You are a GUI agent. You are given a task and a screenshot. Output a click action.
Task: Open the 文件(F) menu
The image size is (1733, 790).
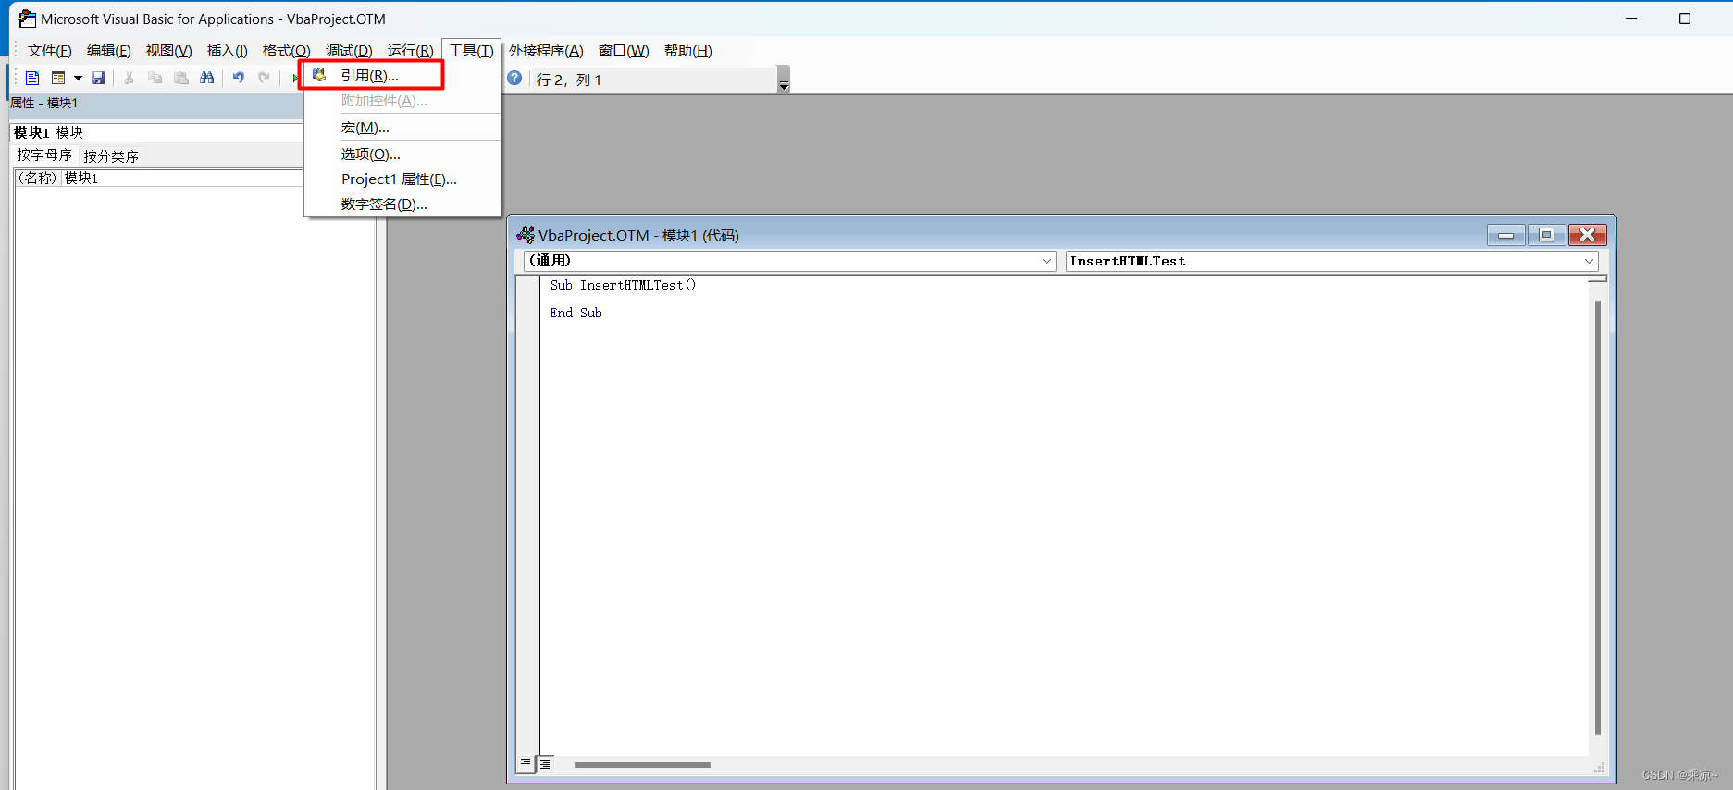(x=50, y=51)
